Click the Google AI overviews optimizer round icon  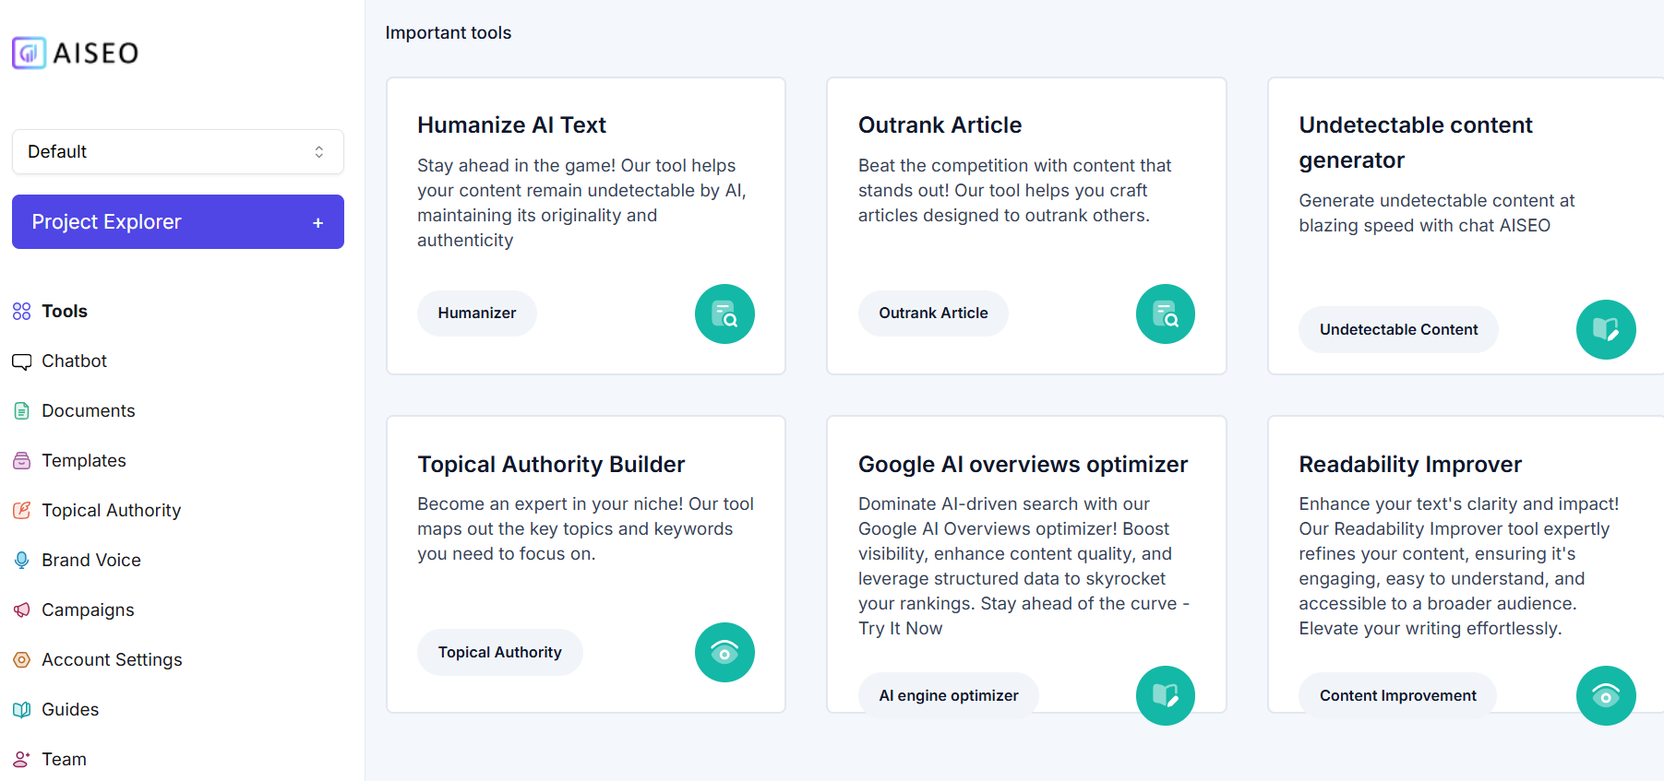pyautogui.click(x=1165, y=695)
